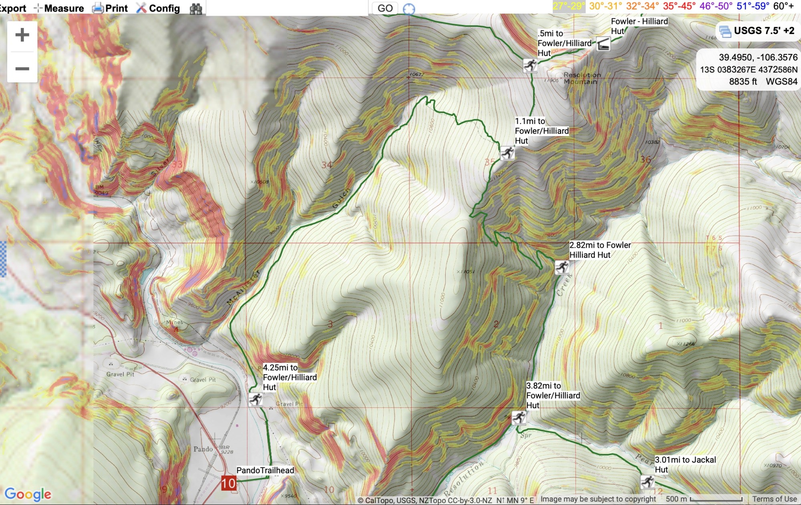801x505 pixels.
Task: Click skier marker at 2.82mi to Fowler Hilliard
Action: [x=562, y=267]
